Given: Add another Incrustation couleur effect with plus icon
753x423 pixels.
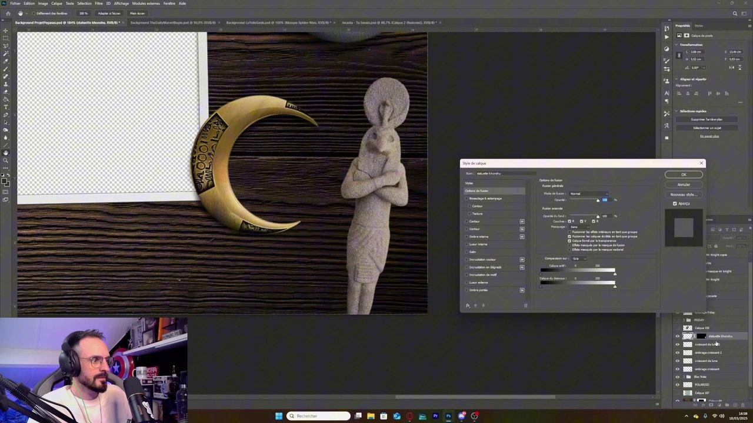Looking at the screenshot, I should point(522,260).
